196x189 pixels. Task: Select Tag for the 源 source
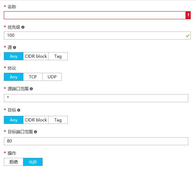(58, 56)
